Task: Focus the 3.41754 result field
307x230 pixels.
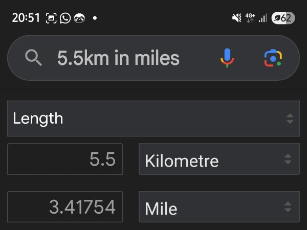Action: click(x=65, y=207)
